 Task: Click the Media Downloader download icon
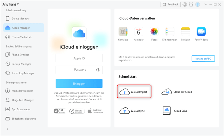click(x=8, y=91)
